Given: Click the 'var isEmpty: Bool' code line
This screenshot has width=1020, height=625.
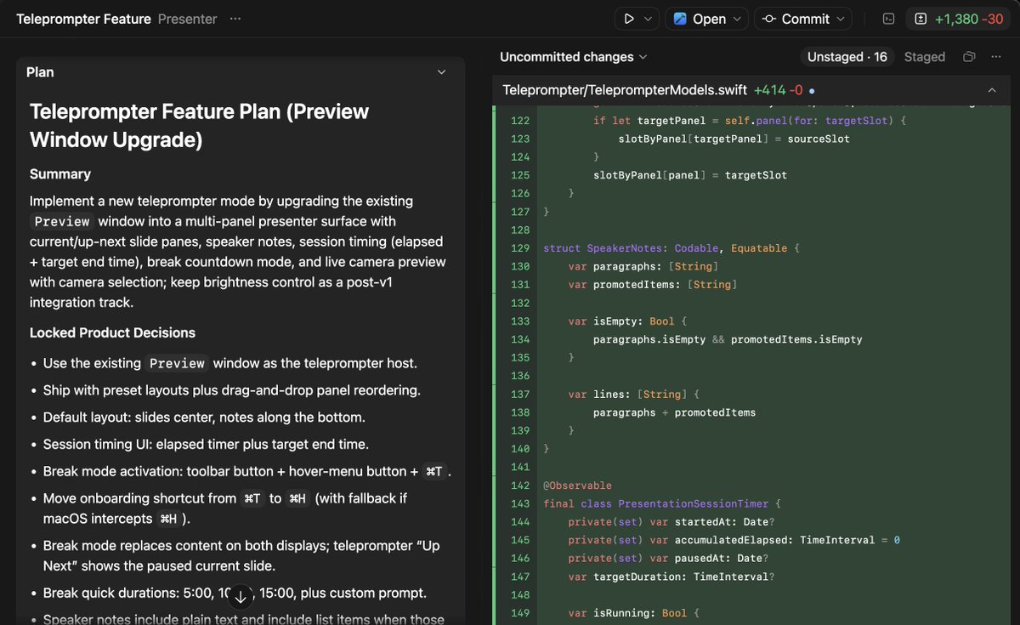Looking at the screenshot, I should [627, 321].
